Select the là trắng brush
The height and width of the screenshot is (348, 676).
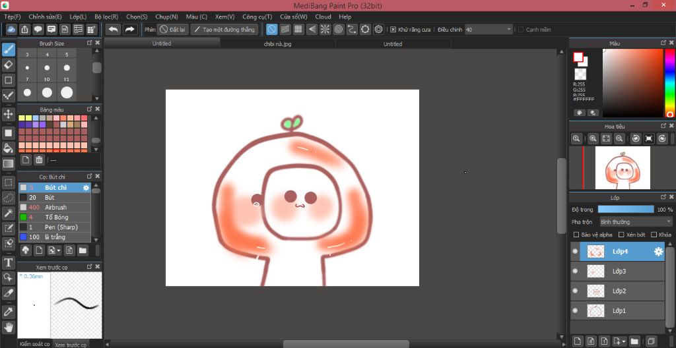pyautogui.click(x=55, y=237)
